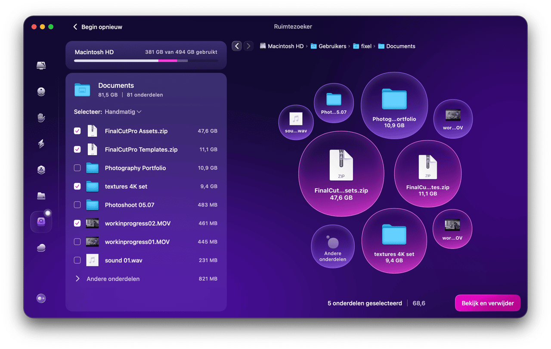This screenshot has height=349, width=551.
Task: Open the folder-shaped My Clutter sidebar icon
Action: click(x=41, y=196)
